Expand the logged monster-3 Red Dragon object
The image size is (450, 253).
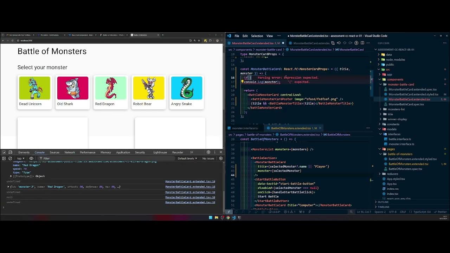coord(8,187)
